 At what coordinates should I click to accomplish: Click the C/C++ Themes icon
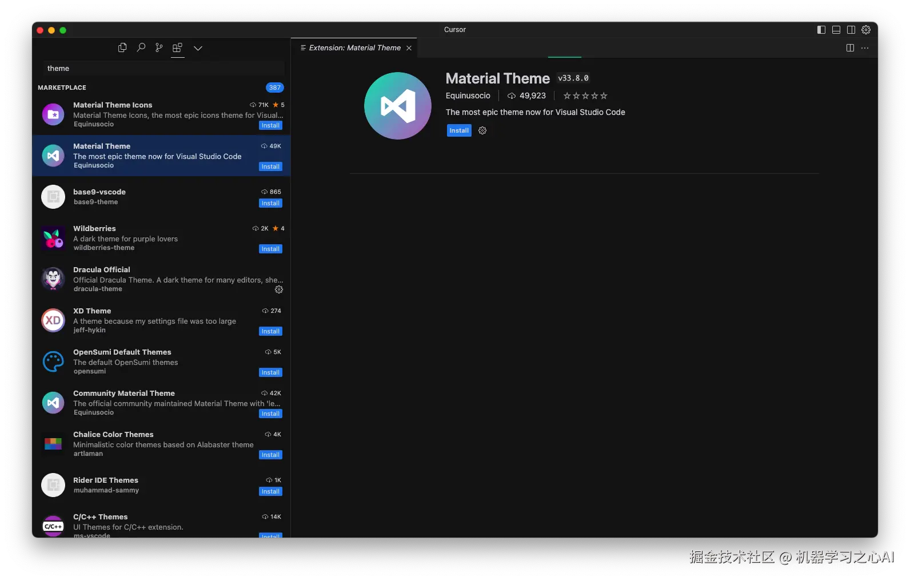53,526
